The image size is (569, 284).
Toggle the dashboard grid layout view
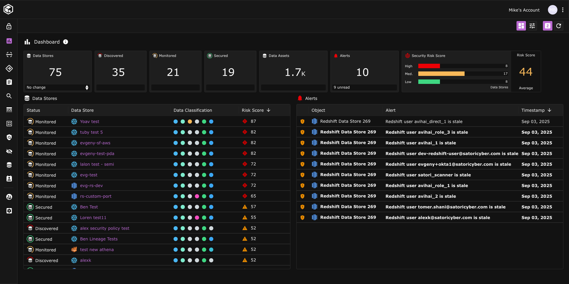click(521, 26)
